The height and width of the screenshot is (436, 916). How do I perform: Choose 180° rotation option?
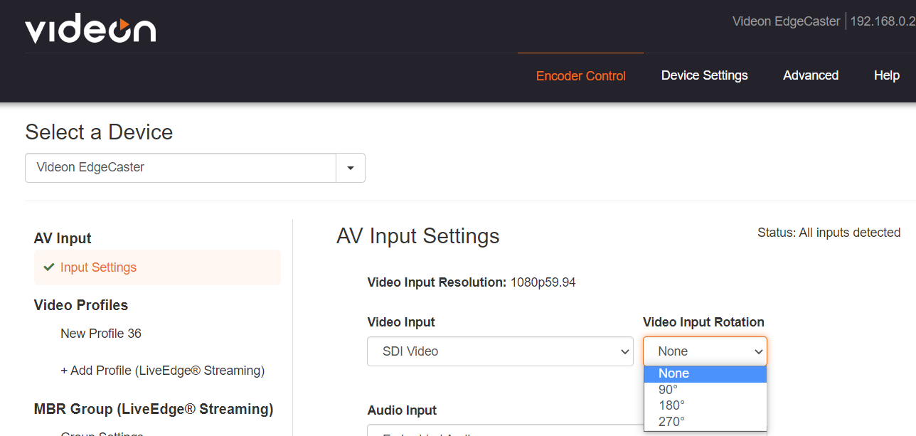(705, 405)
